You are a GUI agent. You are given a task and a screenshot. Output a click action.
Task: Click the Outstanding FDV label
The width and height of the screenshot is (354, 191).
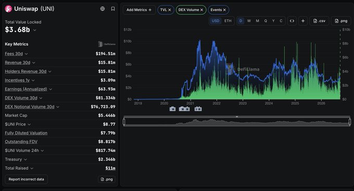click(x=21, y=142)
